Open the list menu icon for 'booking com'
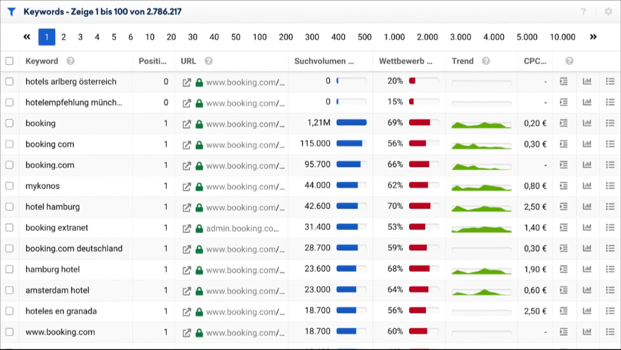621x350 pixels. 610,144
